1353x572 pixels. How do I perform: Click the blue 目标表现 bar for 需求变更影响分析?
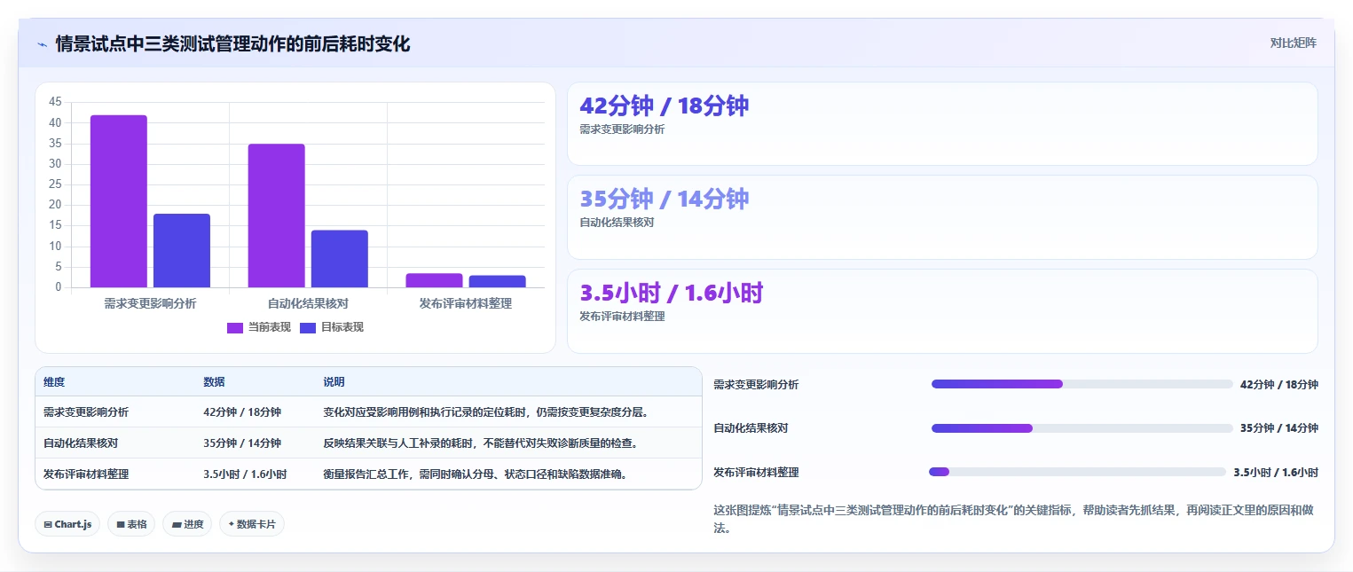coord(182,250)
